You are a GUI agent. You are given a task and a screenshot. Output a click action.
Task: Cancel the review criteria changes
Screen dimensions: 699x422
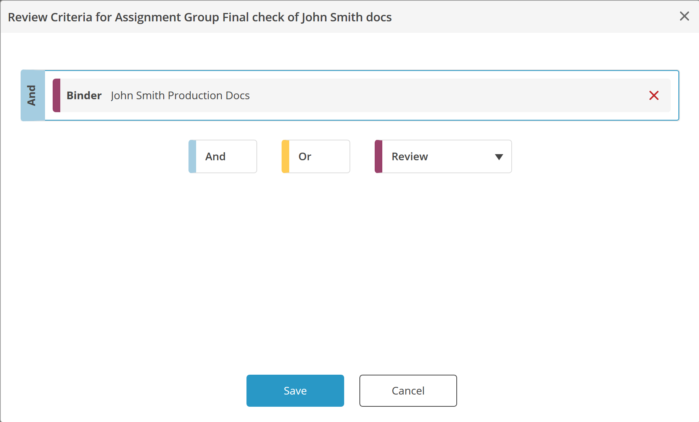point(408,390)
